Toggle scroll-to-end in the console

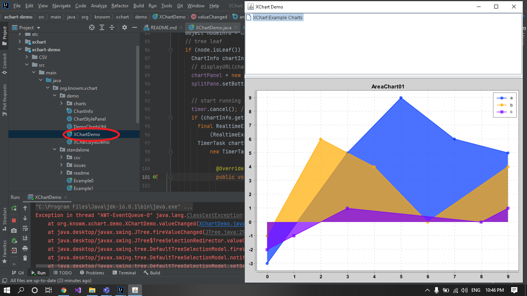pos(25,238)
